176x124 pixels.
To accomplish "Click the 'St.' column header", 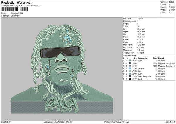I will pyautogui.click(x=135, y=58).
